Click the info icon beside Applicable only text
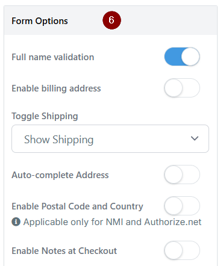The image size is (223, 266). (16, 222)
